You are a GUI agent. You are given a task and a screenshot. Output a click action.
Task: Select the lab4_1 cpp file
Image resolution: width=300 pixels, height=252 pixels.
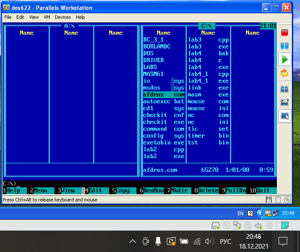tap(208, 74)
